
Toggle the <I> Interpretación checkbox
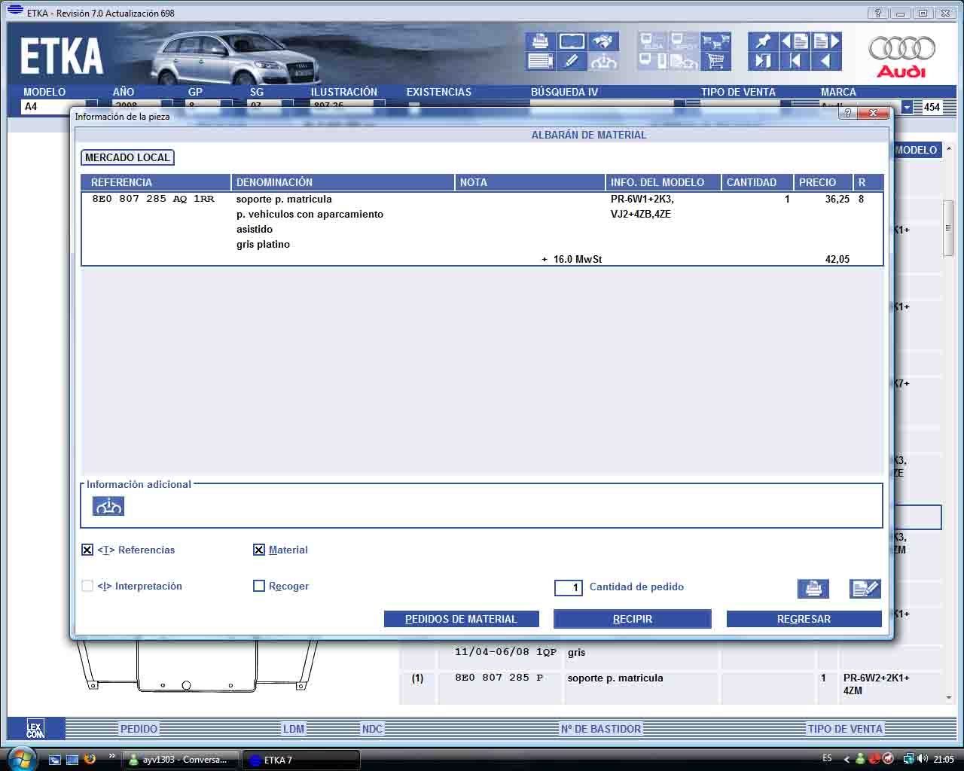(x=87, y=586)
